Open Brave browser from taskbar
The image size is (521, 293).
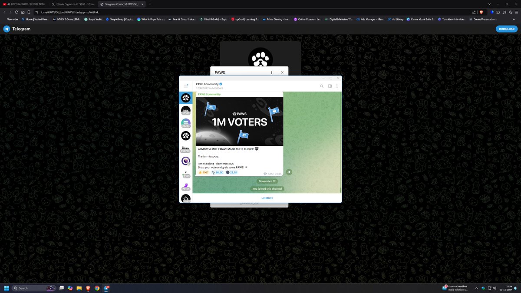click(x=88, y=288)
